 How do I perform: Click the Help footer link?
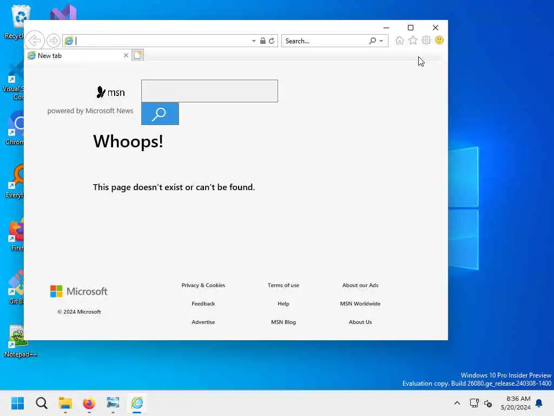[283, 303]
